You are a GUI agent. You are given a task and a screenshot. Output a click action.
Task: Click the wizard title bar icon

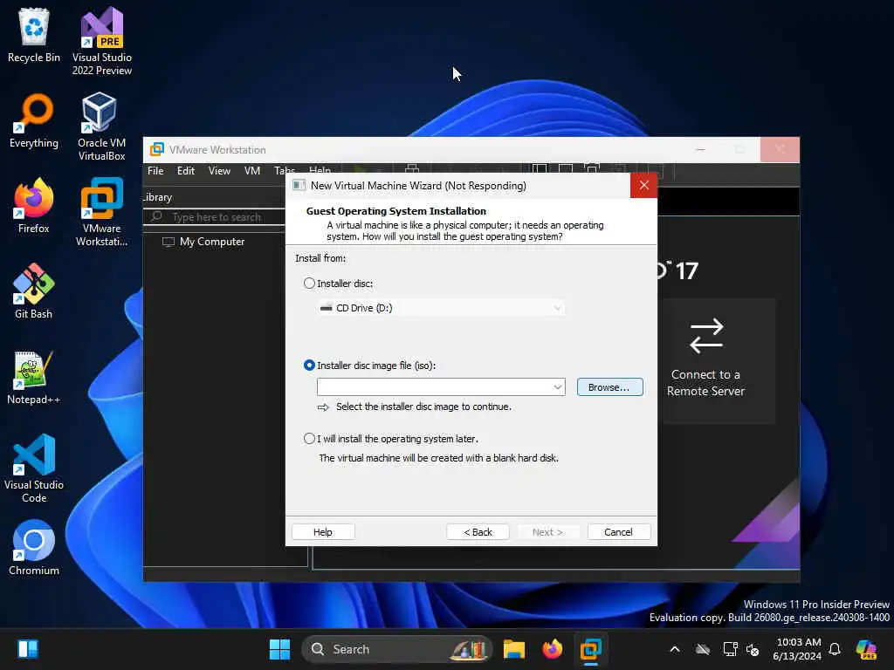pyautogui.click(x=299, y=186)
